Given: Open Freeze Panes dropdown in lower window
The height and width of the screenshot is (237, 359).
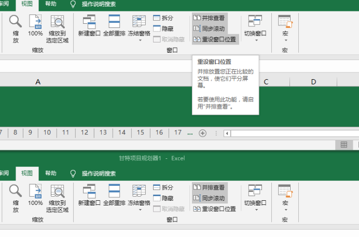Looking at the screenshot, I should click(139, 198).
